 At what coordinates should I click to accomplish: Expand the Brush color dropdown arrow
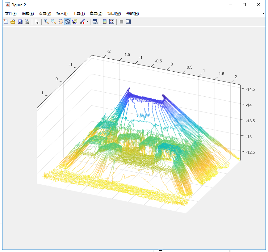coord(87,22)
